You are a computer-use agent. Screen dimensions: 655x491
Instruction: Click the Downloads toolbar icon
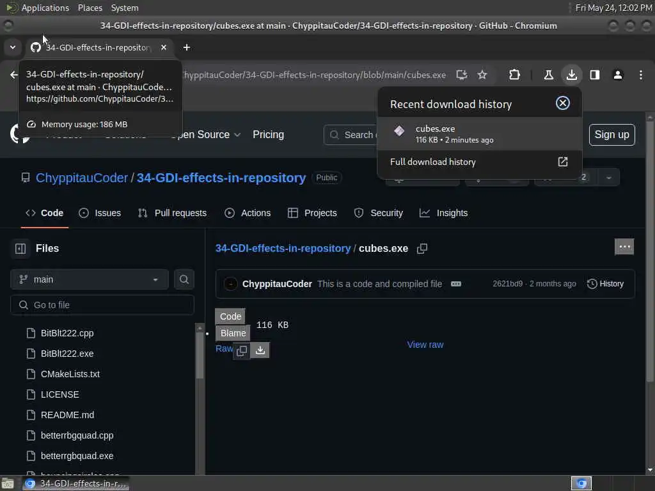tap(571, 75)
